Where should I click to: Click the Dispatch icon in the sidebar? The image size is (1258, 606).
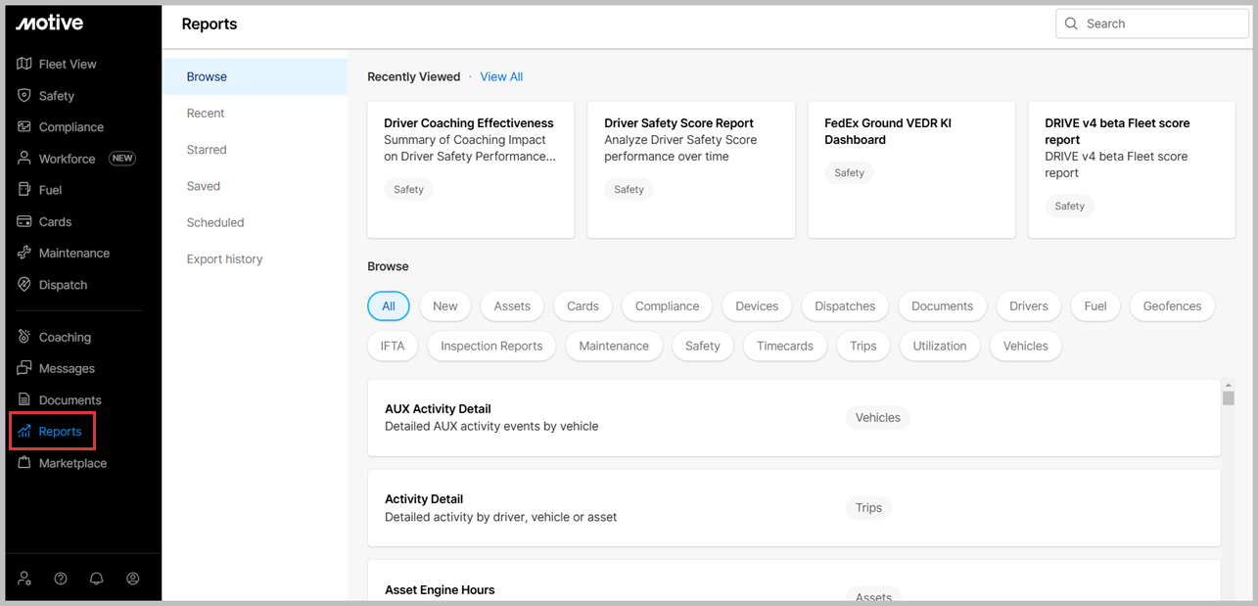24,285
